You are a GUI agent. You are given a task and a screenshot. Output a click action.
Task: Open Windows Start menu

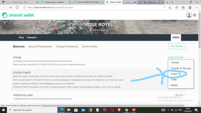[3, 110]
